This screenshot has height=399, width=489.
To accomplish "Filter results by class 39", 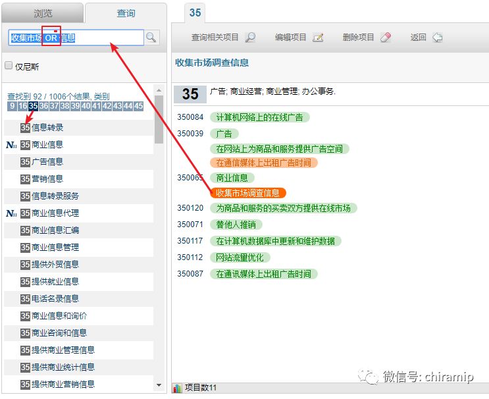I will 76,106.
